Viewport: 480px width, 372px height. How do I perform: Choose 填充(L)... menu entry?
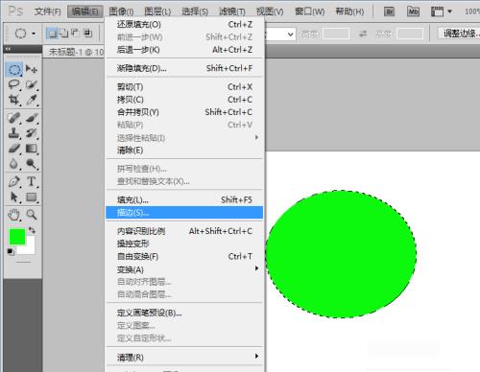[x=184, y=200]
